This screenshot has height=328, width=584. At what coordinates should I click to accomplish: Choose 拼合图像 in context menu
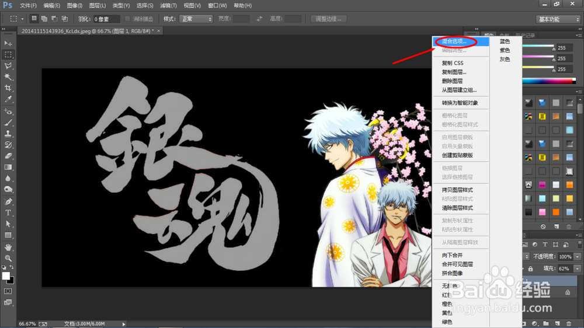[461, 273]
